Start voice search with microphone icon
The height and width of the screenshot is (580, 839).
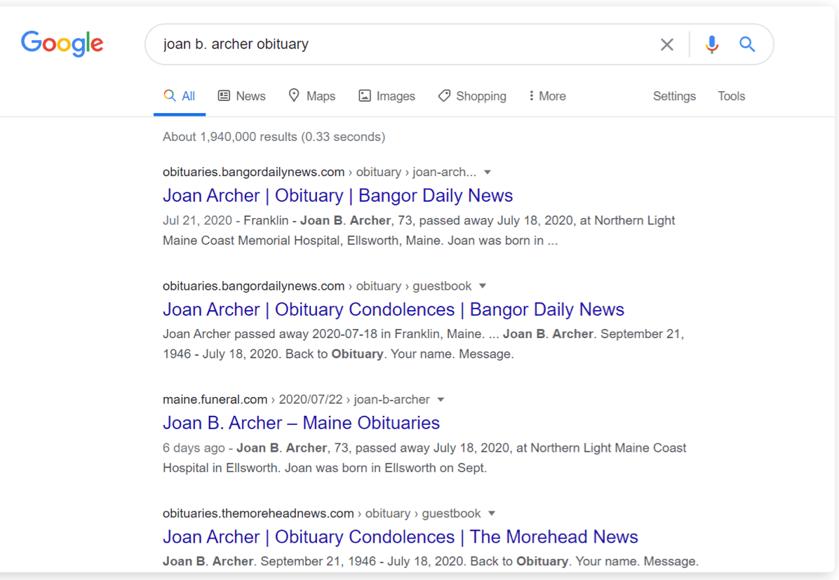(x=711, y=45)
